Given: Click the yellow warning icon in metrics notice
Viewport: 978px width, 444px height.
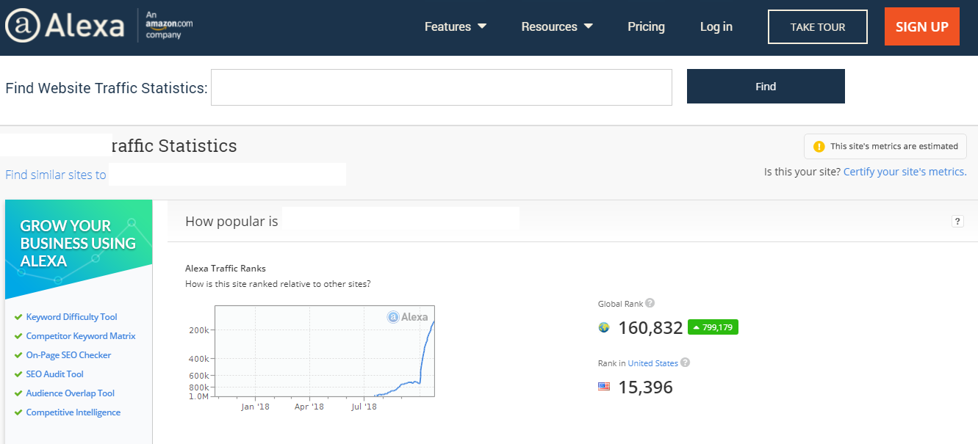Looking at the screenshot, I should [818, 146].
